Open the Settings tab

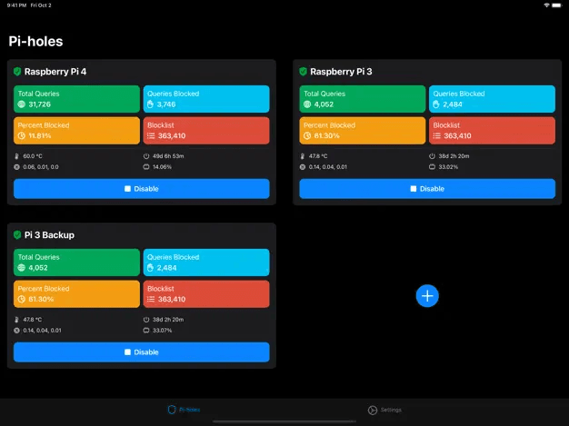coord(384,410)
